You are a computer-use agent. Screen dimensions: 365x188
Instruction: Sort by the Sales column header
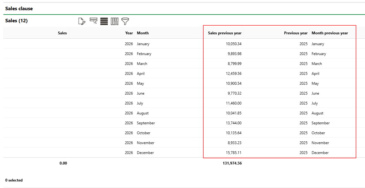coord(62,33)
